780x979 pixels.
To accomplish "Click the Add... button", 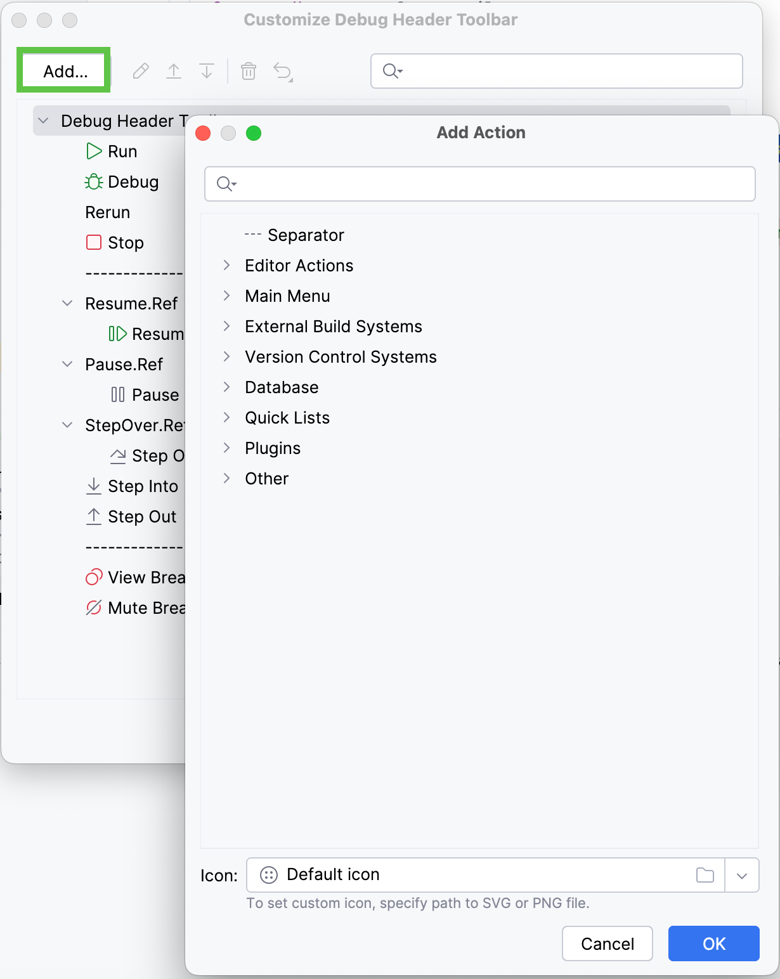I will coord(63,70).
